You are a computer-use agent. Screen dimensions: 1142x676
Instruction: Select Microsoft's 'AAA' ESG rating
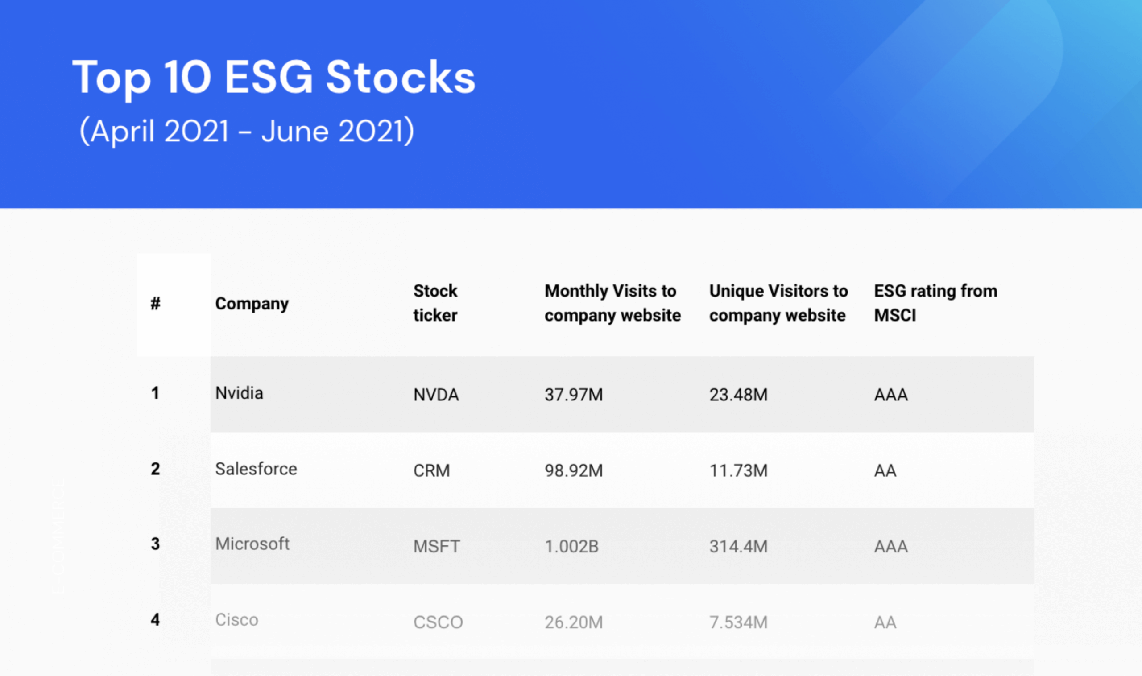[891, 547]
